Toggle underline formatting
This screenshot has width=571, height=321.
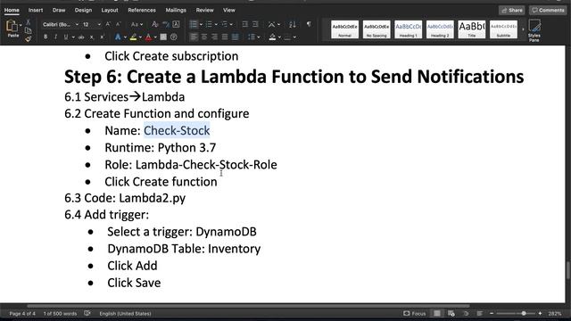click(66, 37)
